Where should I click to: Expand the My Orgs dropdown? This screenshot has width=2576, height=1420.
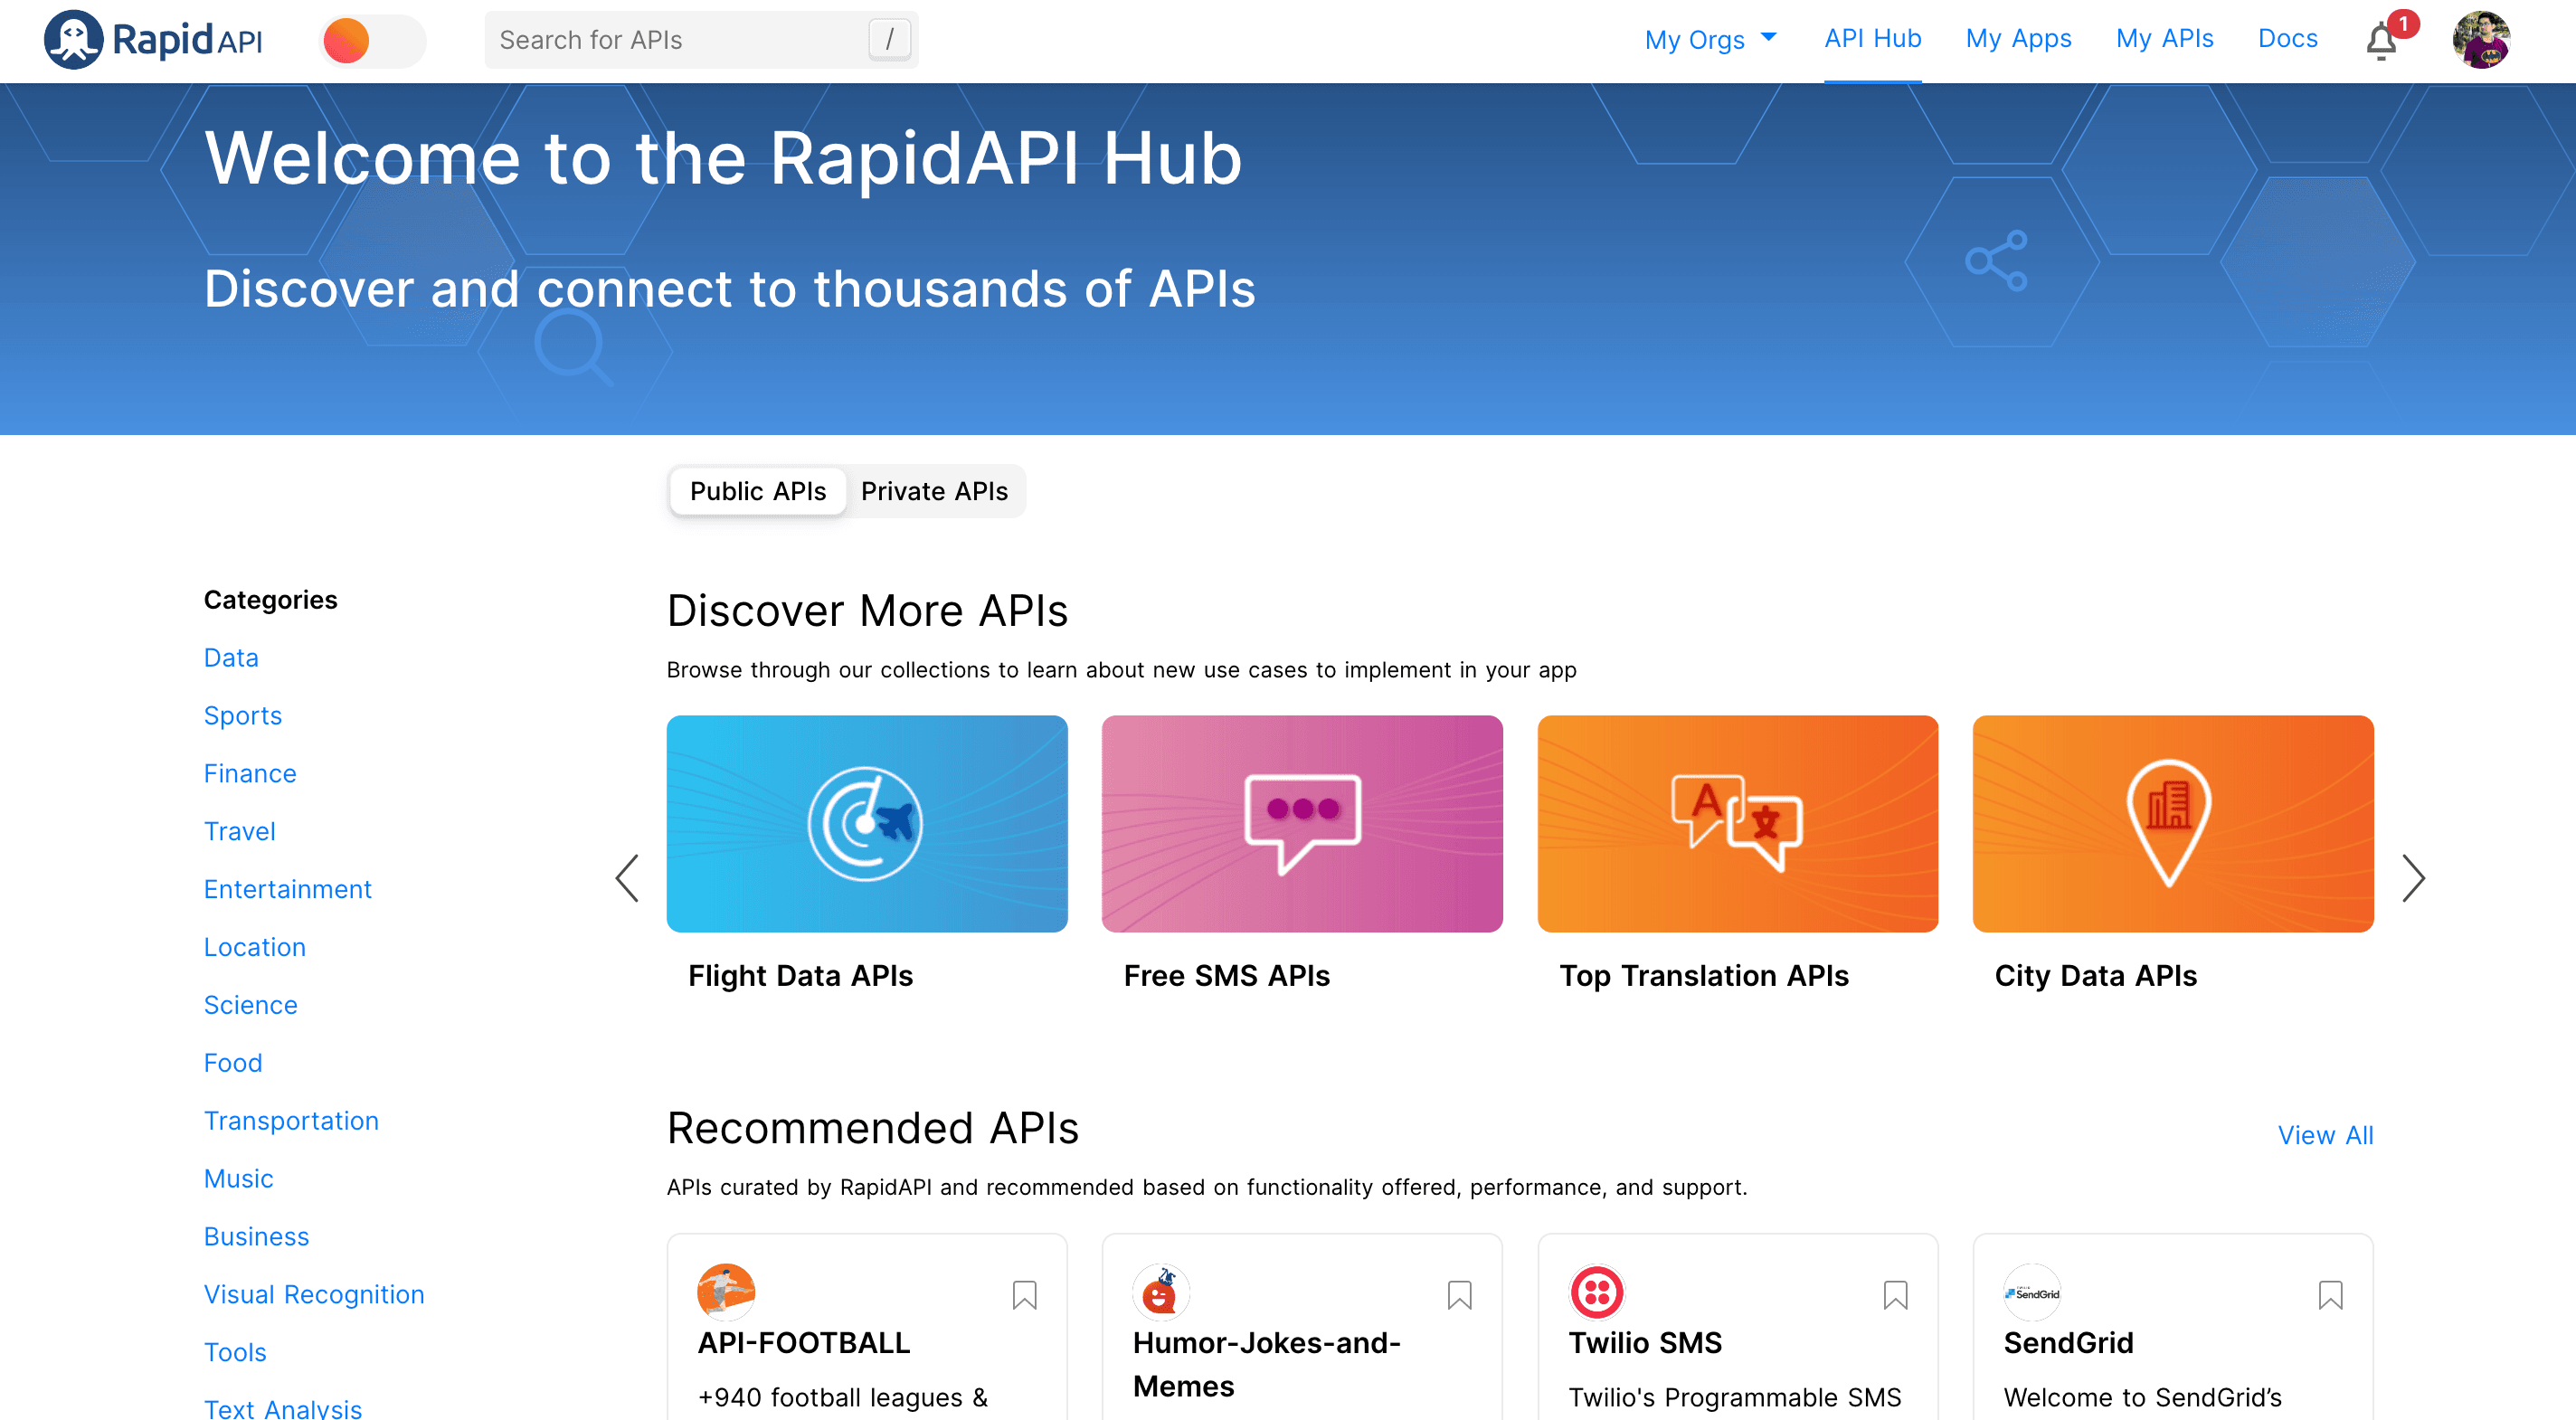coord(1710,39)
